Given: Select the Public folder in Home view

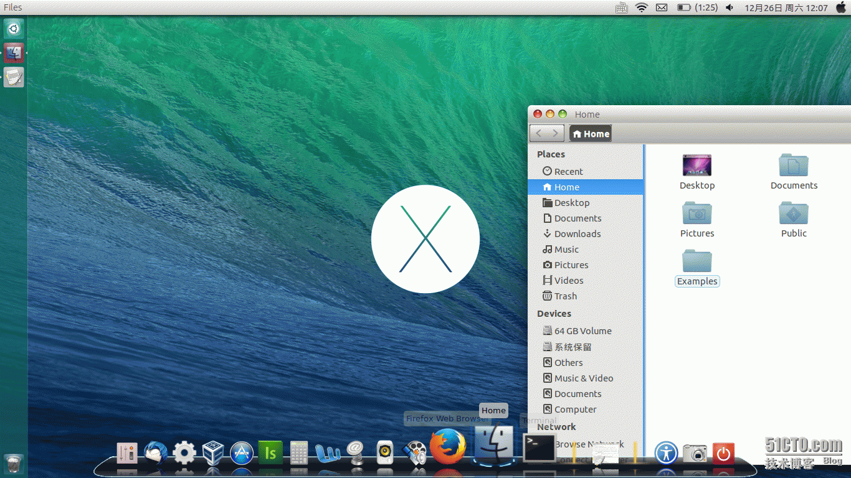Looking at the screenshot, I should 794,220.
